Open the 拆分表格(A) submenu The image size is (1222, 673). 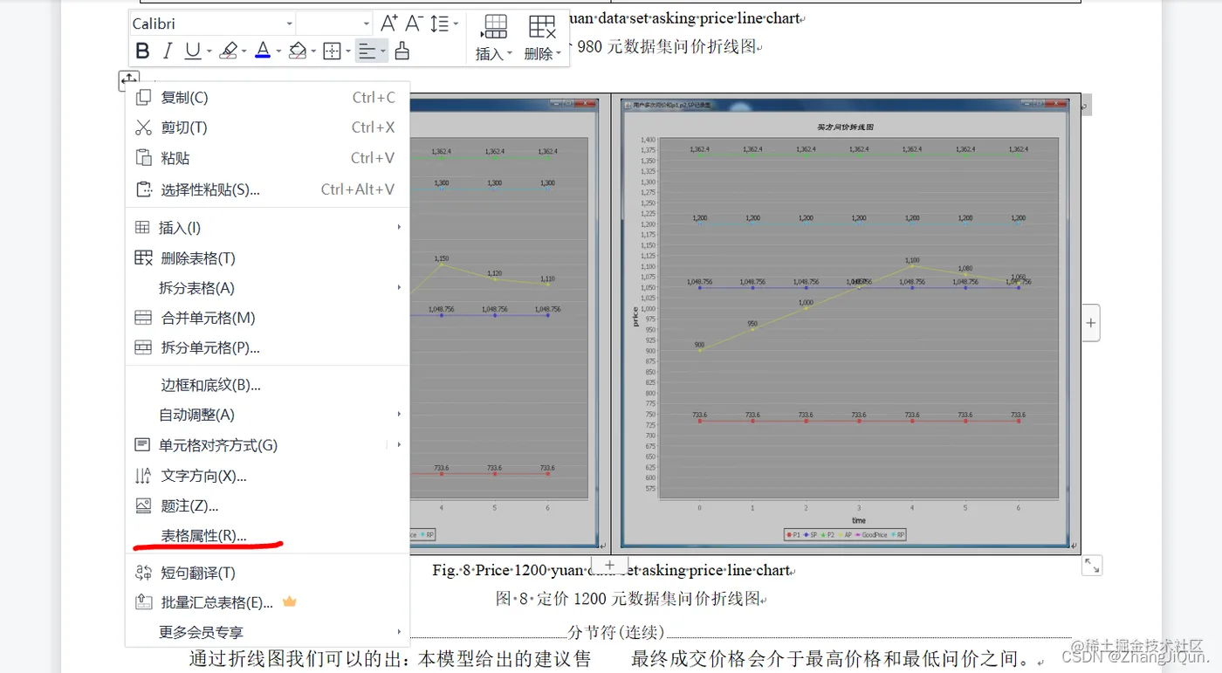[x=267, y=288]
